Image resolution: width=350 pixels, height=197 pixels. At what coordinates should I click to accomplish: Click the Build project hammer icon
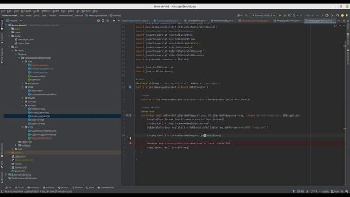tap(246, 16)
